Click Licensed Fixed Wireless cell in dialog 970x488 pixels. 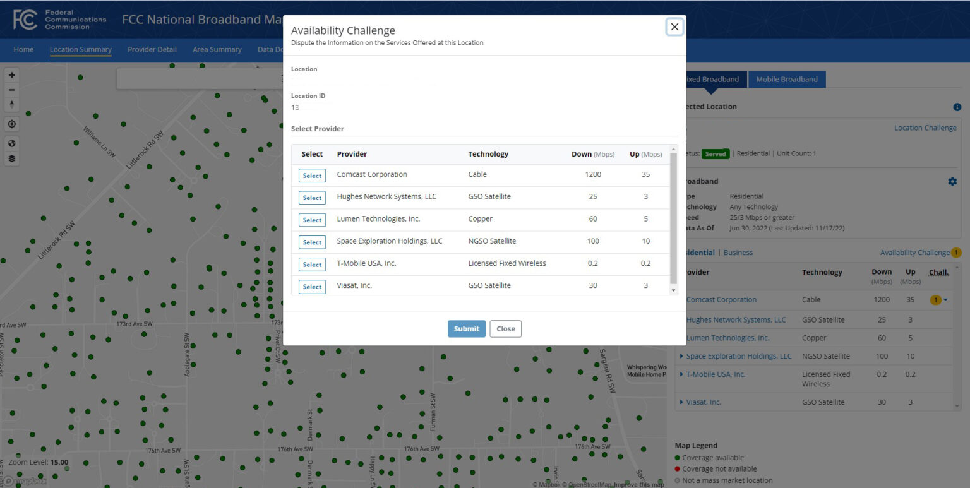point(507,263)
